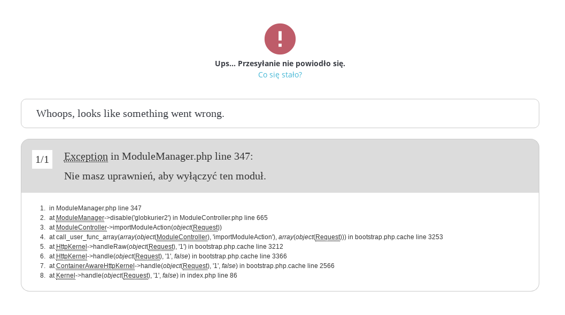Click Request in the ContainerAwareHttpKernel line
Viewport: 565px width, 315px height.
pos(195,266)
